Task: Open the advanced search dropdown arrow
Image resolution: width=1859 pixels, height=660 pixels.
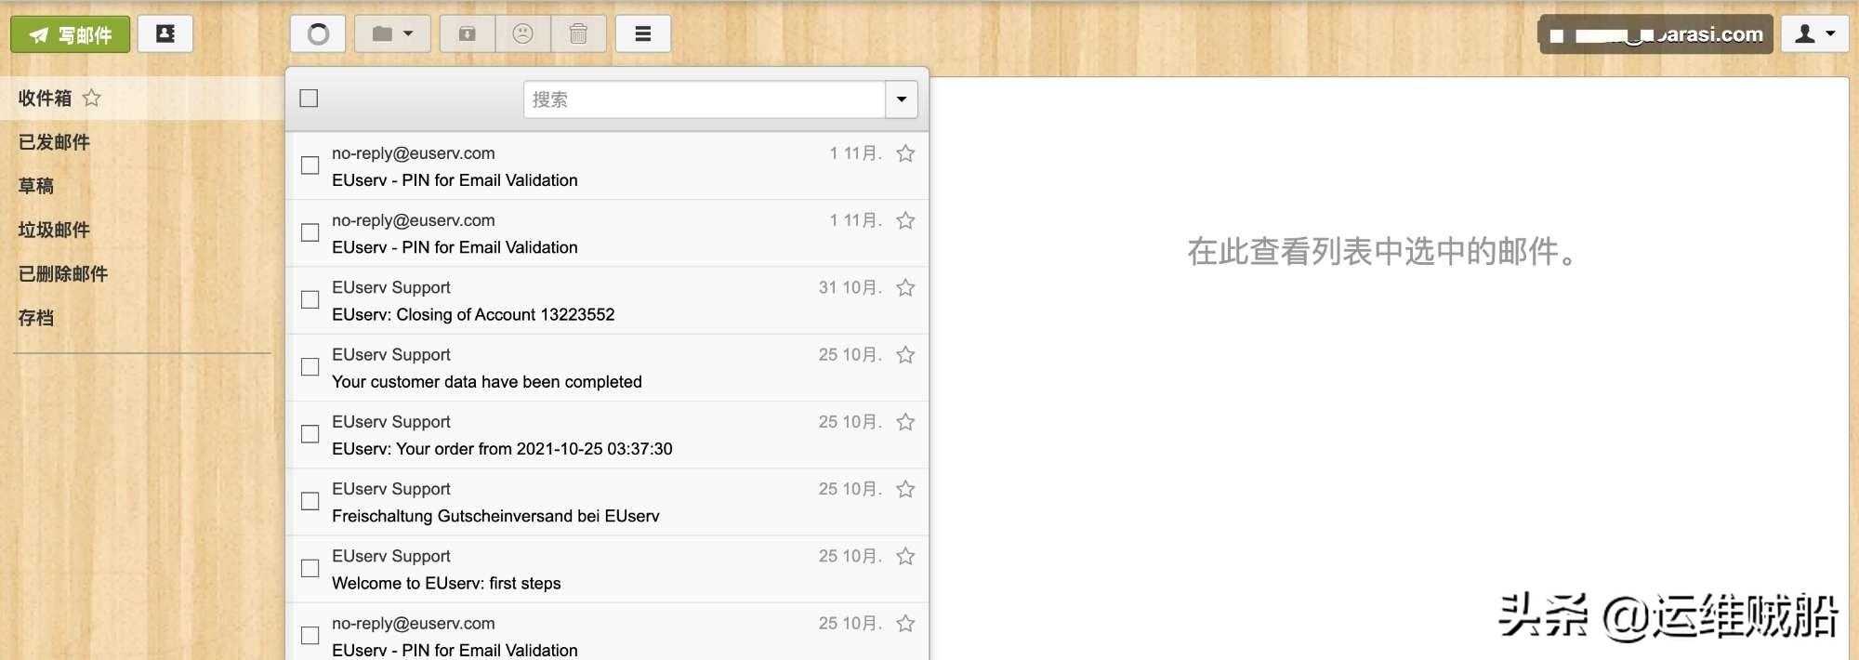Action: pyautogui.click(x=901, y=99)
